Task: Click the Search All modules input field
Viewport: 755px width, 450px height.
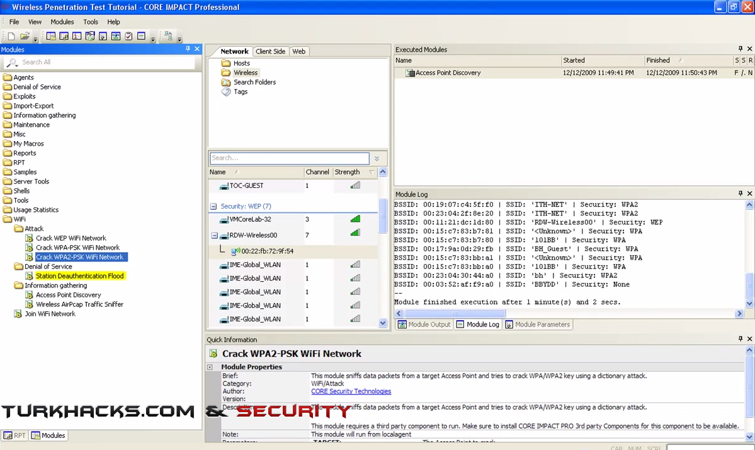Action: [x=99, y=62]
